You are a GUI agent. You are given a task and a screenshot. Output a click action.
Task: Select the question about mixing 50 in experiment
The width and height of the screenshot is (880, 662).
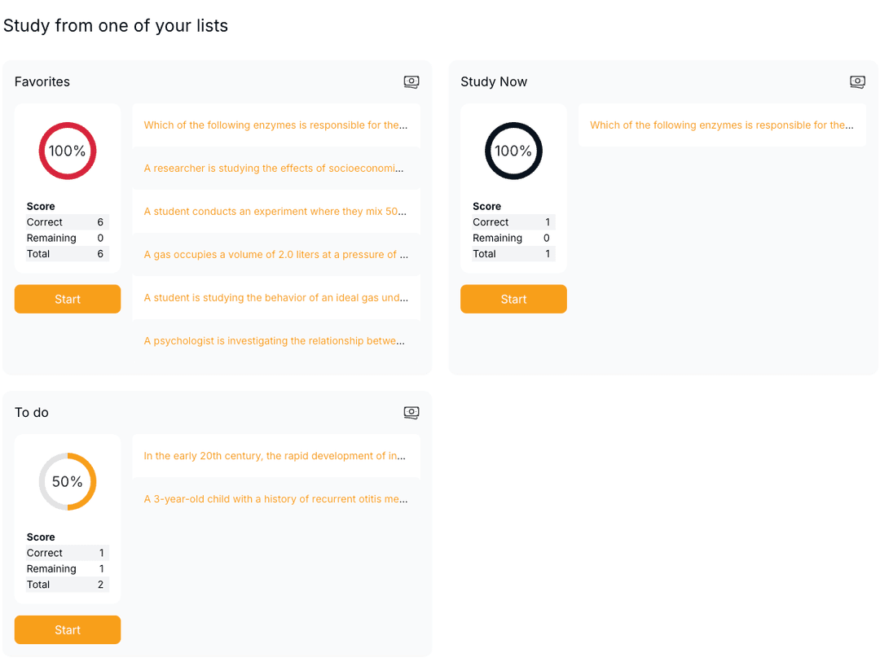click(x=275, y=212)
